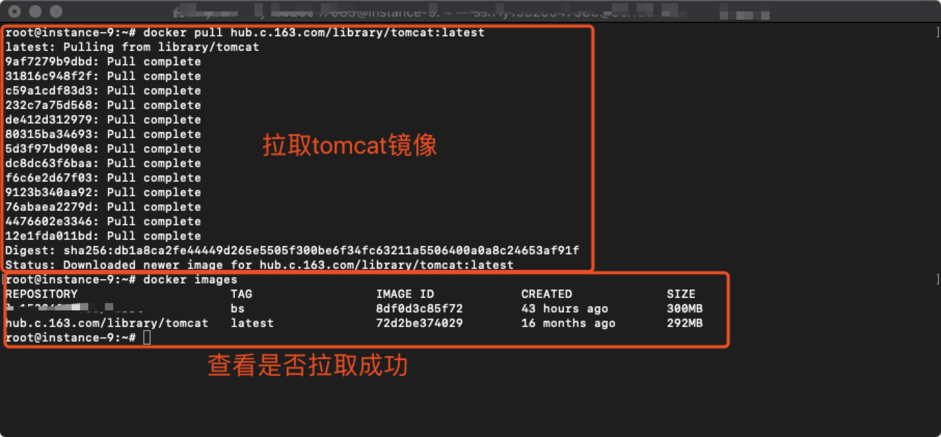Screen dimensions: 941x437
Task: Click the SIZE column header
Action: point(681,294)
